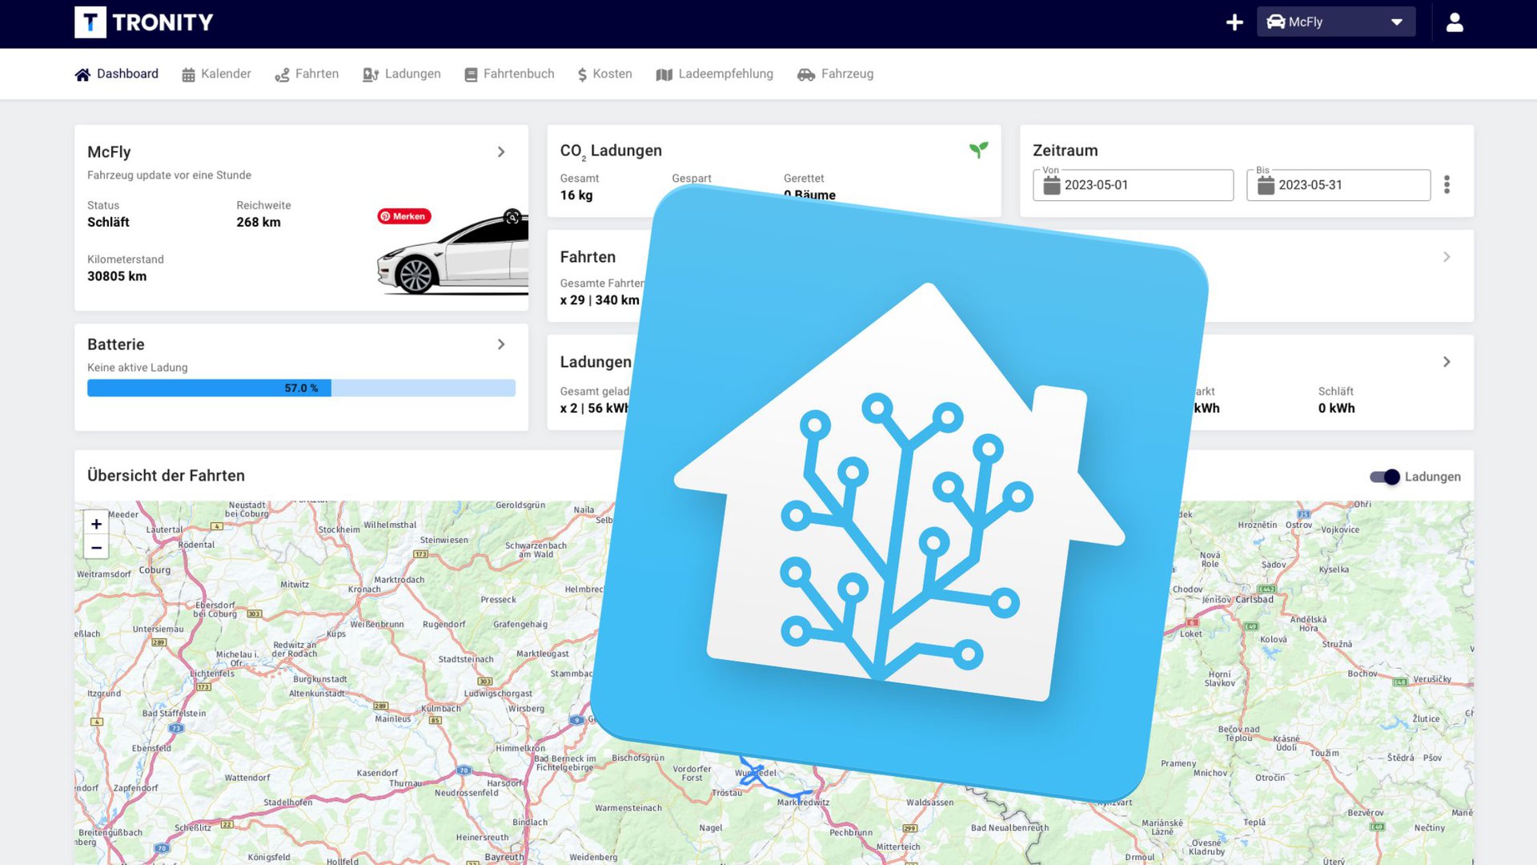Open the Kosten menu item
Viewport: 1537px width, 865px height.
pyautogui.click(x=604, y=74)
